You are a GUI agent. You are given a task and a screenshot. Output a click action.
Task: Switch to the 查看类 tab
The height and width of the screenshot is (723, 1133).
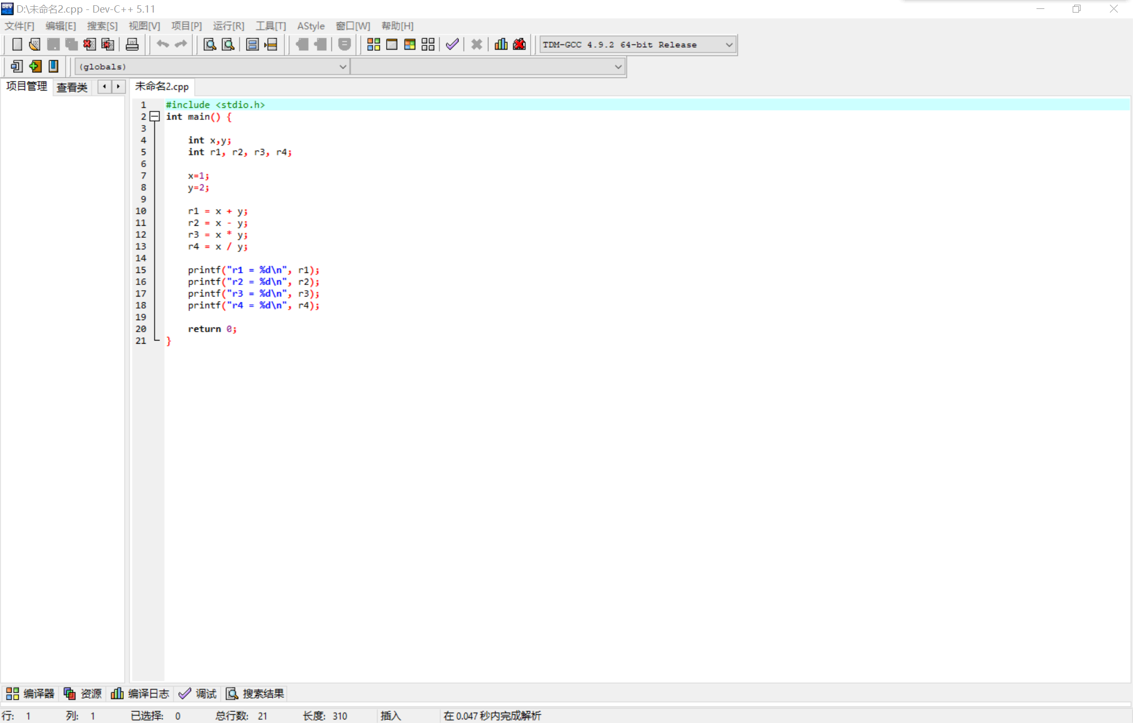coord(72,87)
